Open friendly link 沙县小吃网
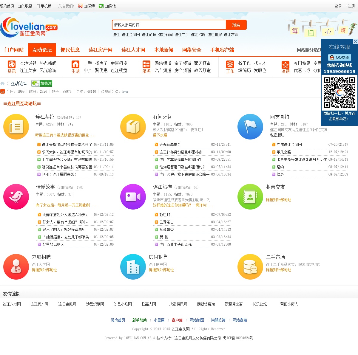The width and height of the screenshot is (358, 355). click(x=123, y=304)
